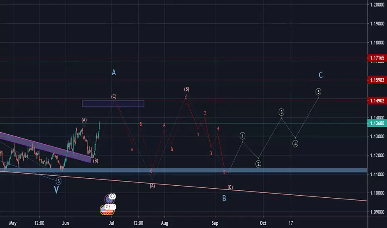The image size is (387, 228).
Task: Click the 1.13000 price axis tick
Action: click(x=377, y=136)
